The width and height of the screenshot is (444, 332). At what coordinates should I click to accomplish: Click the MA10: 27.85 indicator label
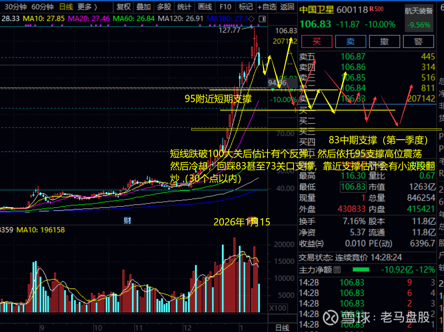click(x=44, y=19)
